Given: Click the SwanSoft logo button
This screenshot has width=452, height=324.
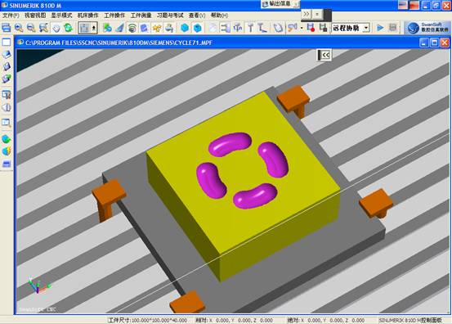Looking at the screenshot, I should tap(427, 28).
